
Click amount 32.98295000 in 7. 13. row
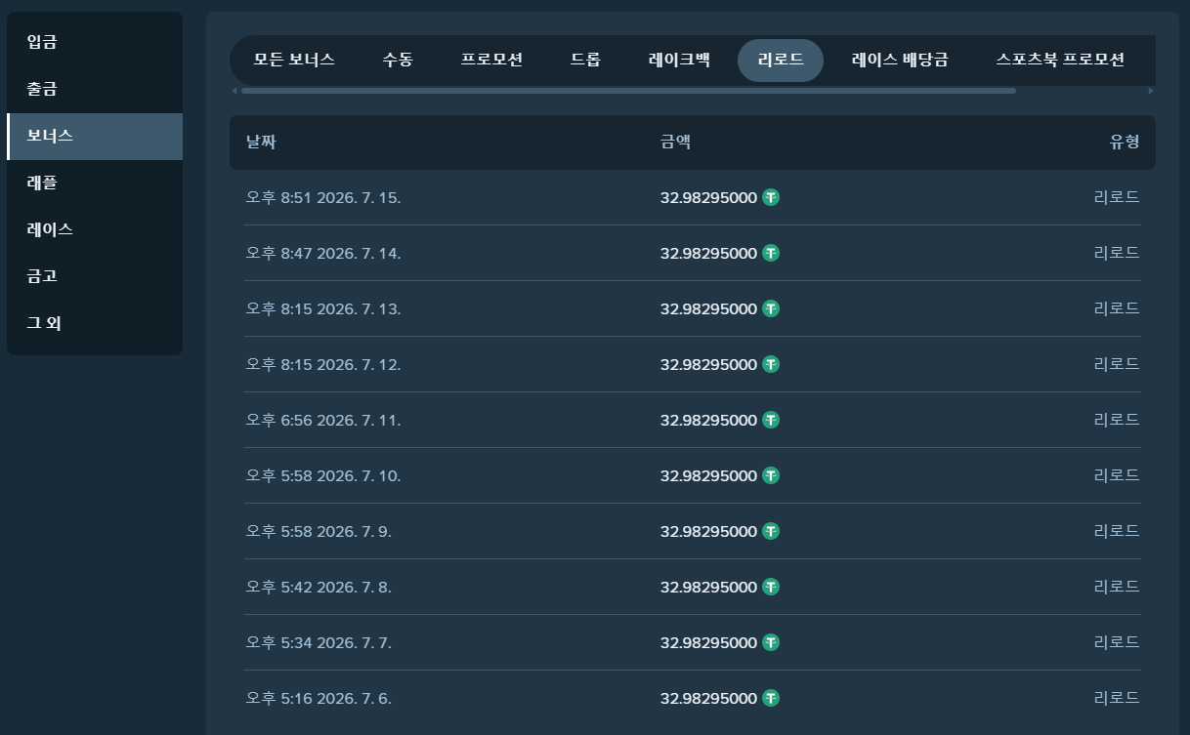[708, 308]
